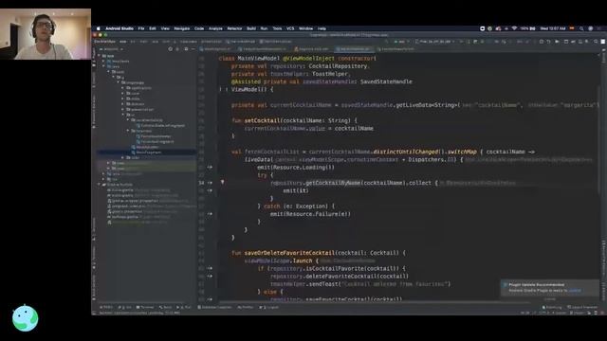Click suspend call gutter icon beside emit(Resource.Loading())
This screenshot has height=341, width=607.
coord(210,167)
